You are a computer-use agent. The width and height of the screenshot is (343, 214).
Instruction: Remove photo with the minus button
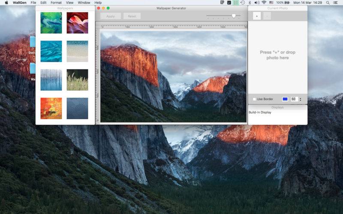point(267,16)
